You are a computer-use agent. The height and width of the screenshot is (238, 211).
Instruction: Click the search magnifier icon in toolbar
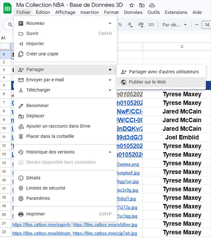click(x=10, y=25)
